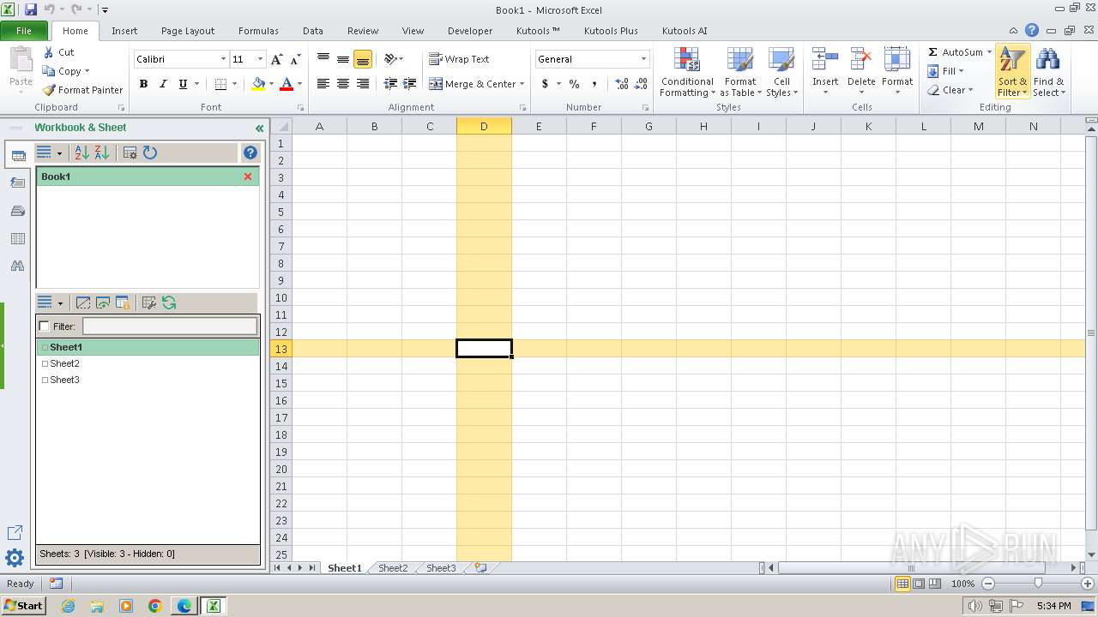Screen dimensions: 1098x617
Task: Close Book1 with the red X
Action: coord(248,177)
